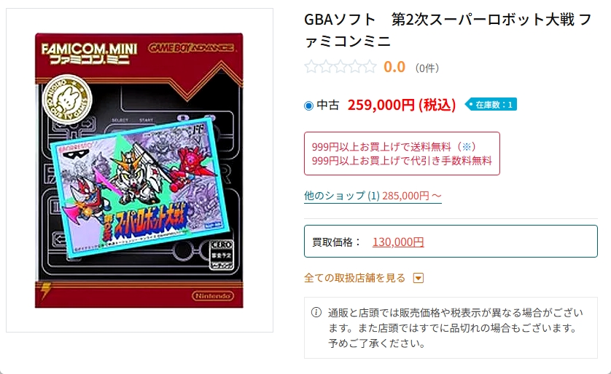Click the info circle icon beside the notice
The image size is (611, 374).
click(316, 312)
